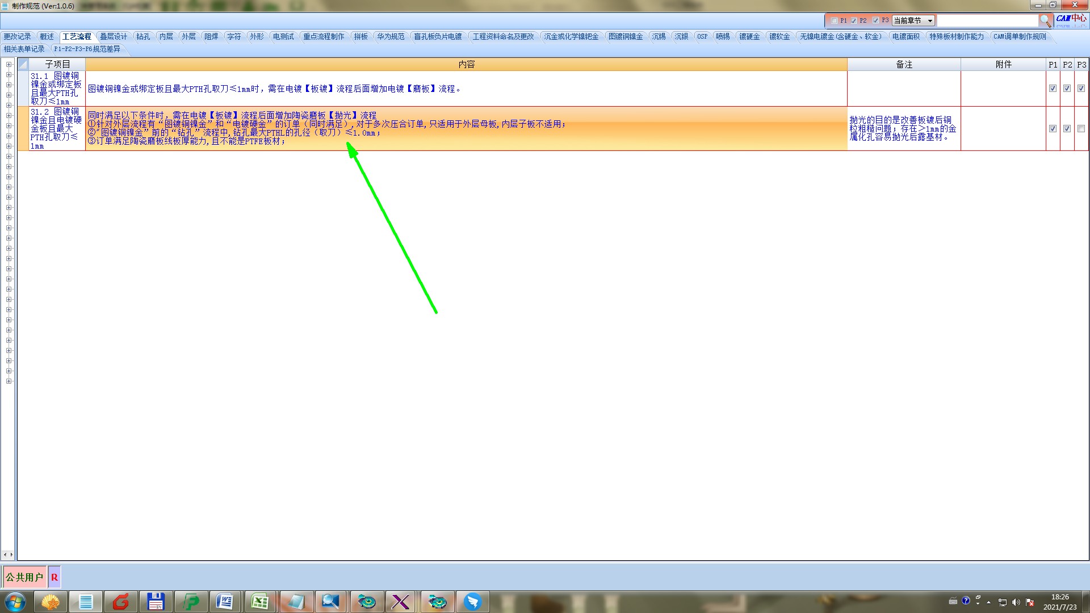Click the 公共用户 button

pos(24,577)
